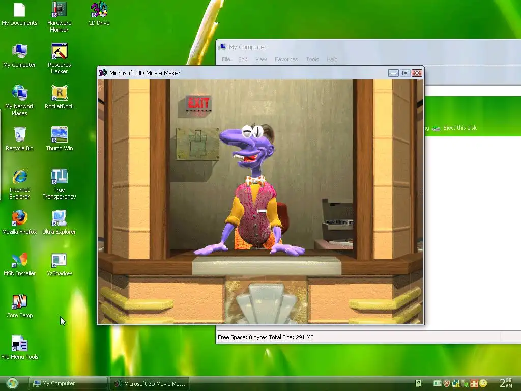The image size is (521, 391).
Task: Click the safely remove hardware tray icon
Action: [x=465, y=383]
